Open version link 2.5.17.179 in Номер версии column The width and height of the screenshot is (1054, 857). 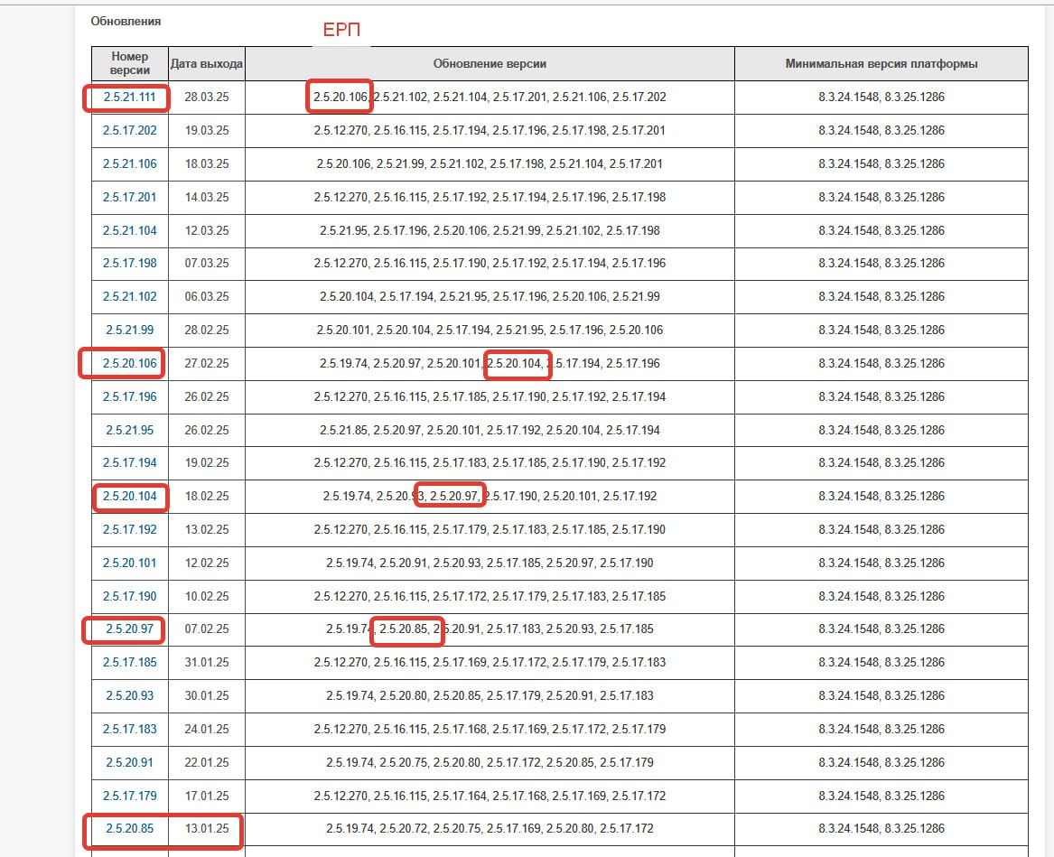(x=129, y=796)
